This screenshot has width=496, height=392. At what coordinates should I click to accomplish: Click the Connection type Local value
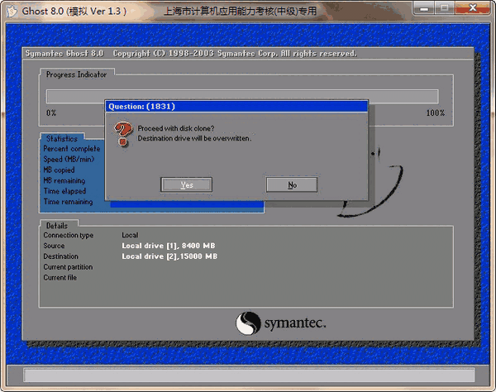click(x=130, y=235)
